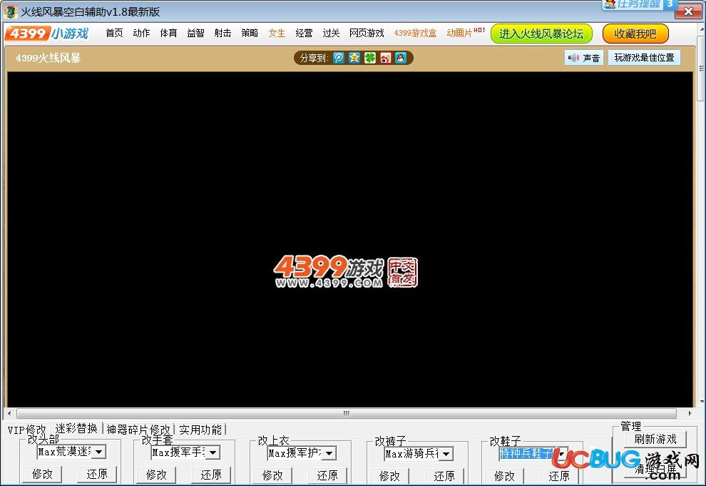Close the 火线风暴空白辅助 window

point(688,11)
